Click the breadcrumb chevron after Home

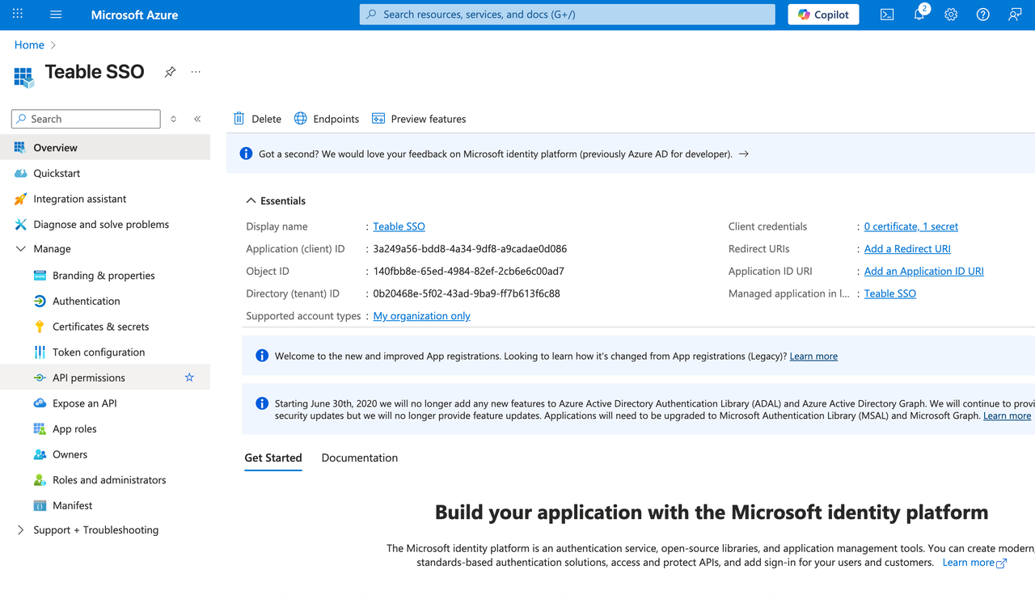tap(53, 45)
